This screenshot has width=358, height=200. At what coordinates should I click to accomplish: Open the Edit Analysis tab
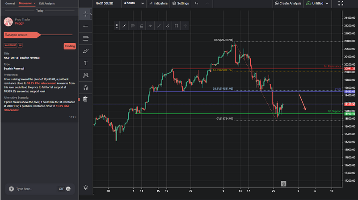coord(47,4)
